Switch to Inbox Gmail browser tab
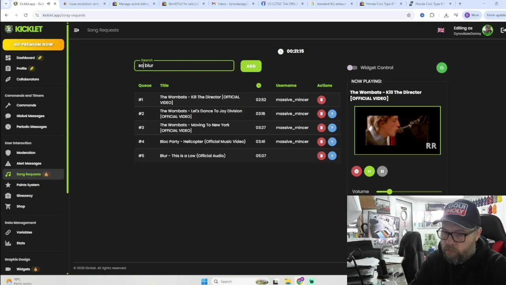 pos(233,4)
